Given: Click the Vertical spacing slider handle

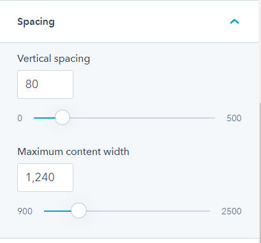Looking at the screenshot, I should click(63, 117).
